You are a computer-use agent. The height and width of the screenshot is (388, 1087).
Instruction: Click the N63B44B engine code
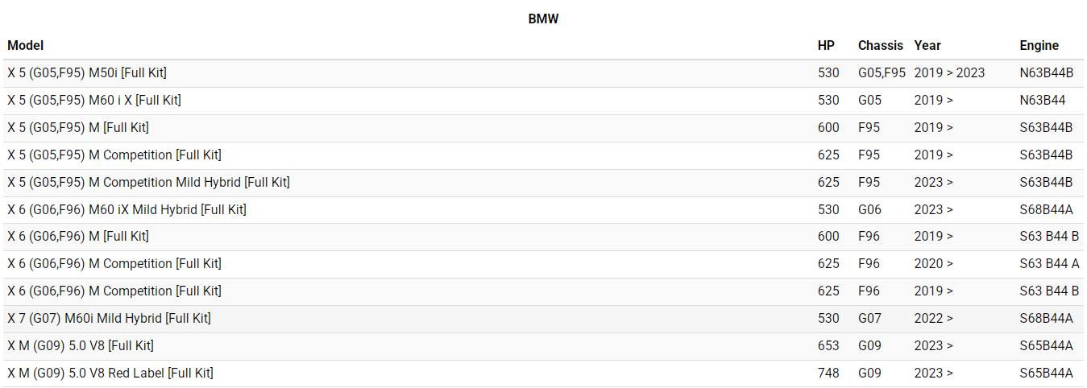click(1046, 73)
